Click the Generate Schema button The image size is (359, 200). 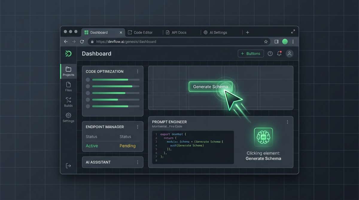pyautogui.click(x=211, y=87)
